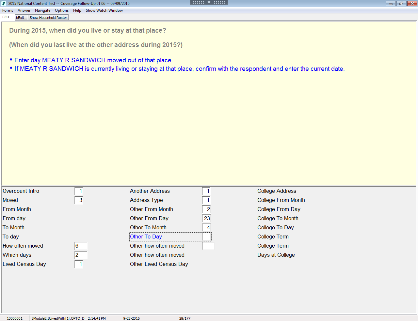
Task: Open the Forms menu
Action: click(x=8, y=10)
